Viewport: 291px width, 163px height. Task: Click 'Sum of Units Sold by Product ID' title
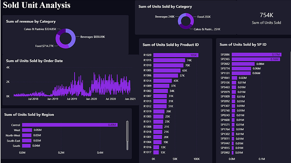point(171,45)
